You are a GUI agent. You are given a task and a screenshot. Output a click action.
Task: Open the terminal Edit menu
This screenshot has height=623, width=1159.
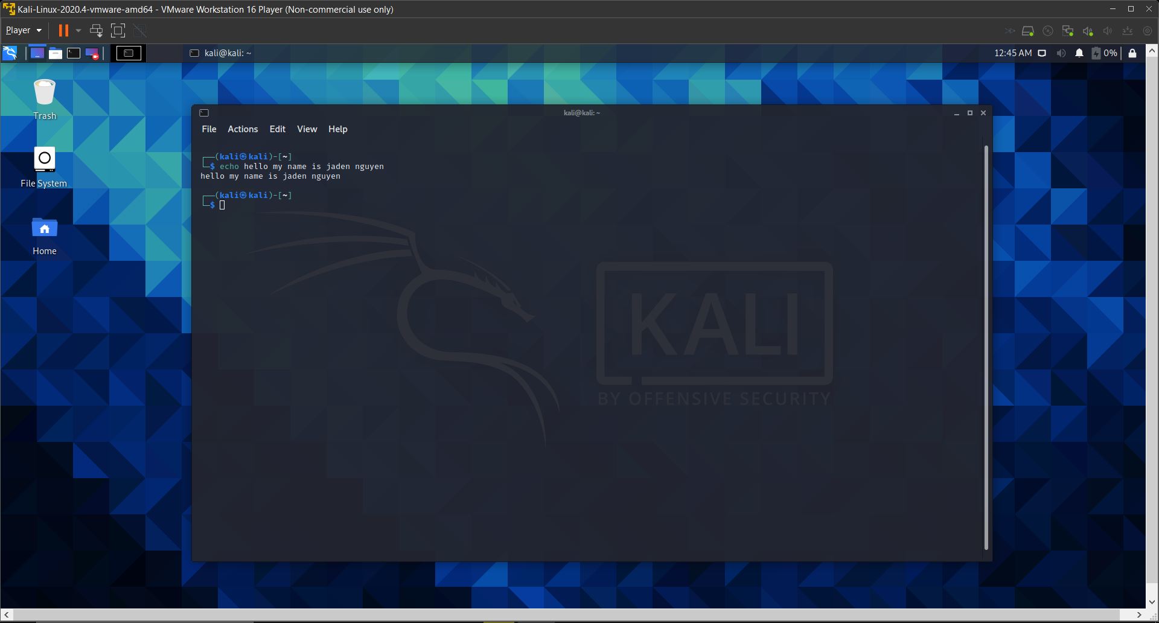click(x=278, y=129)
